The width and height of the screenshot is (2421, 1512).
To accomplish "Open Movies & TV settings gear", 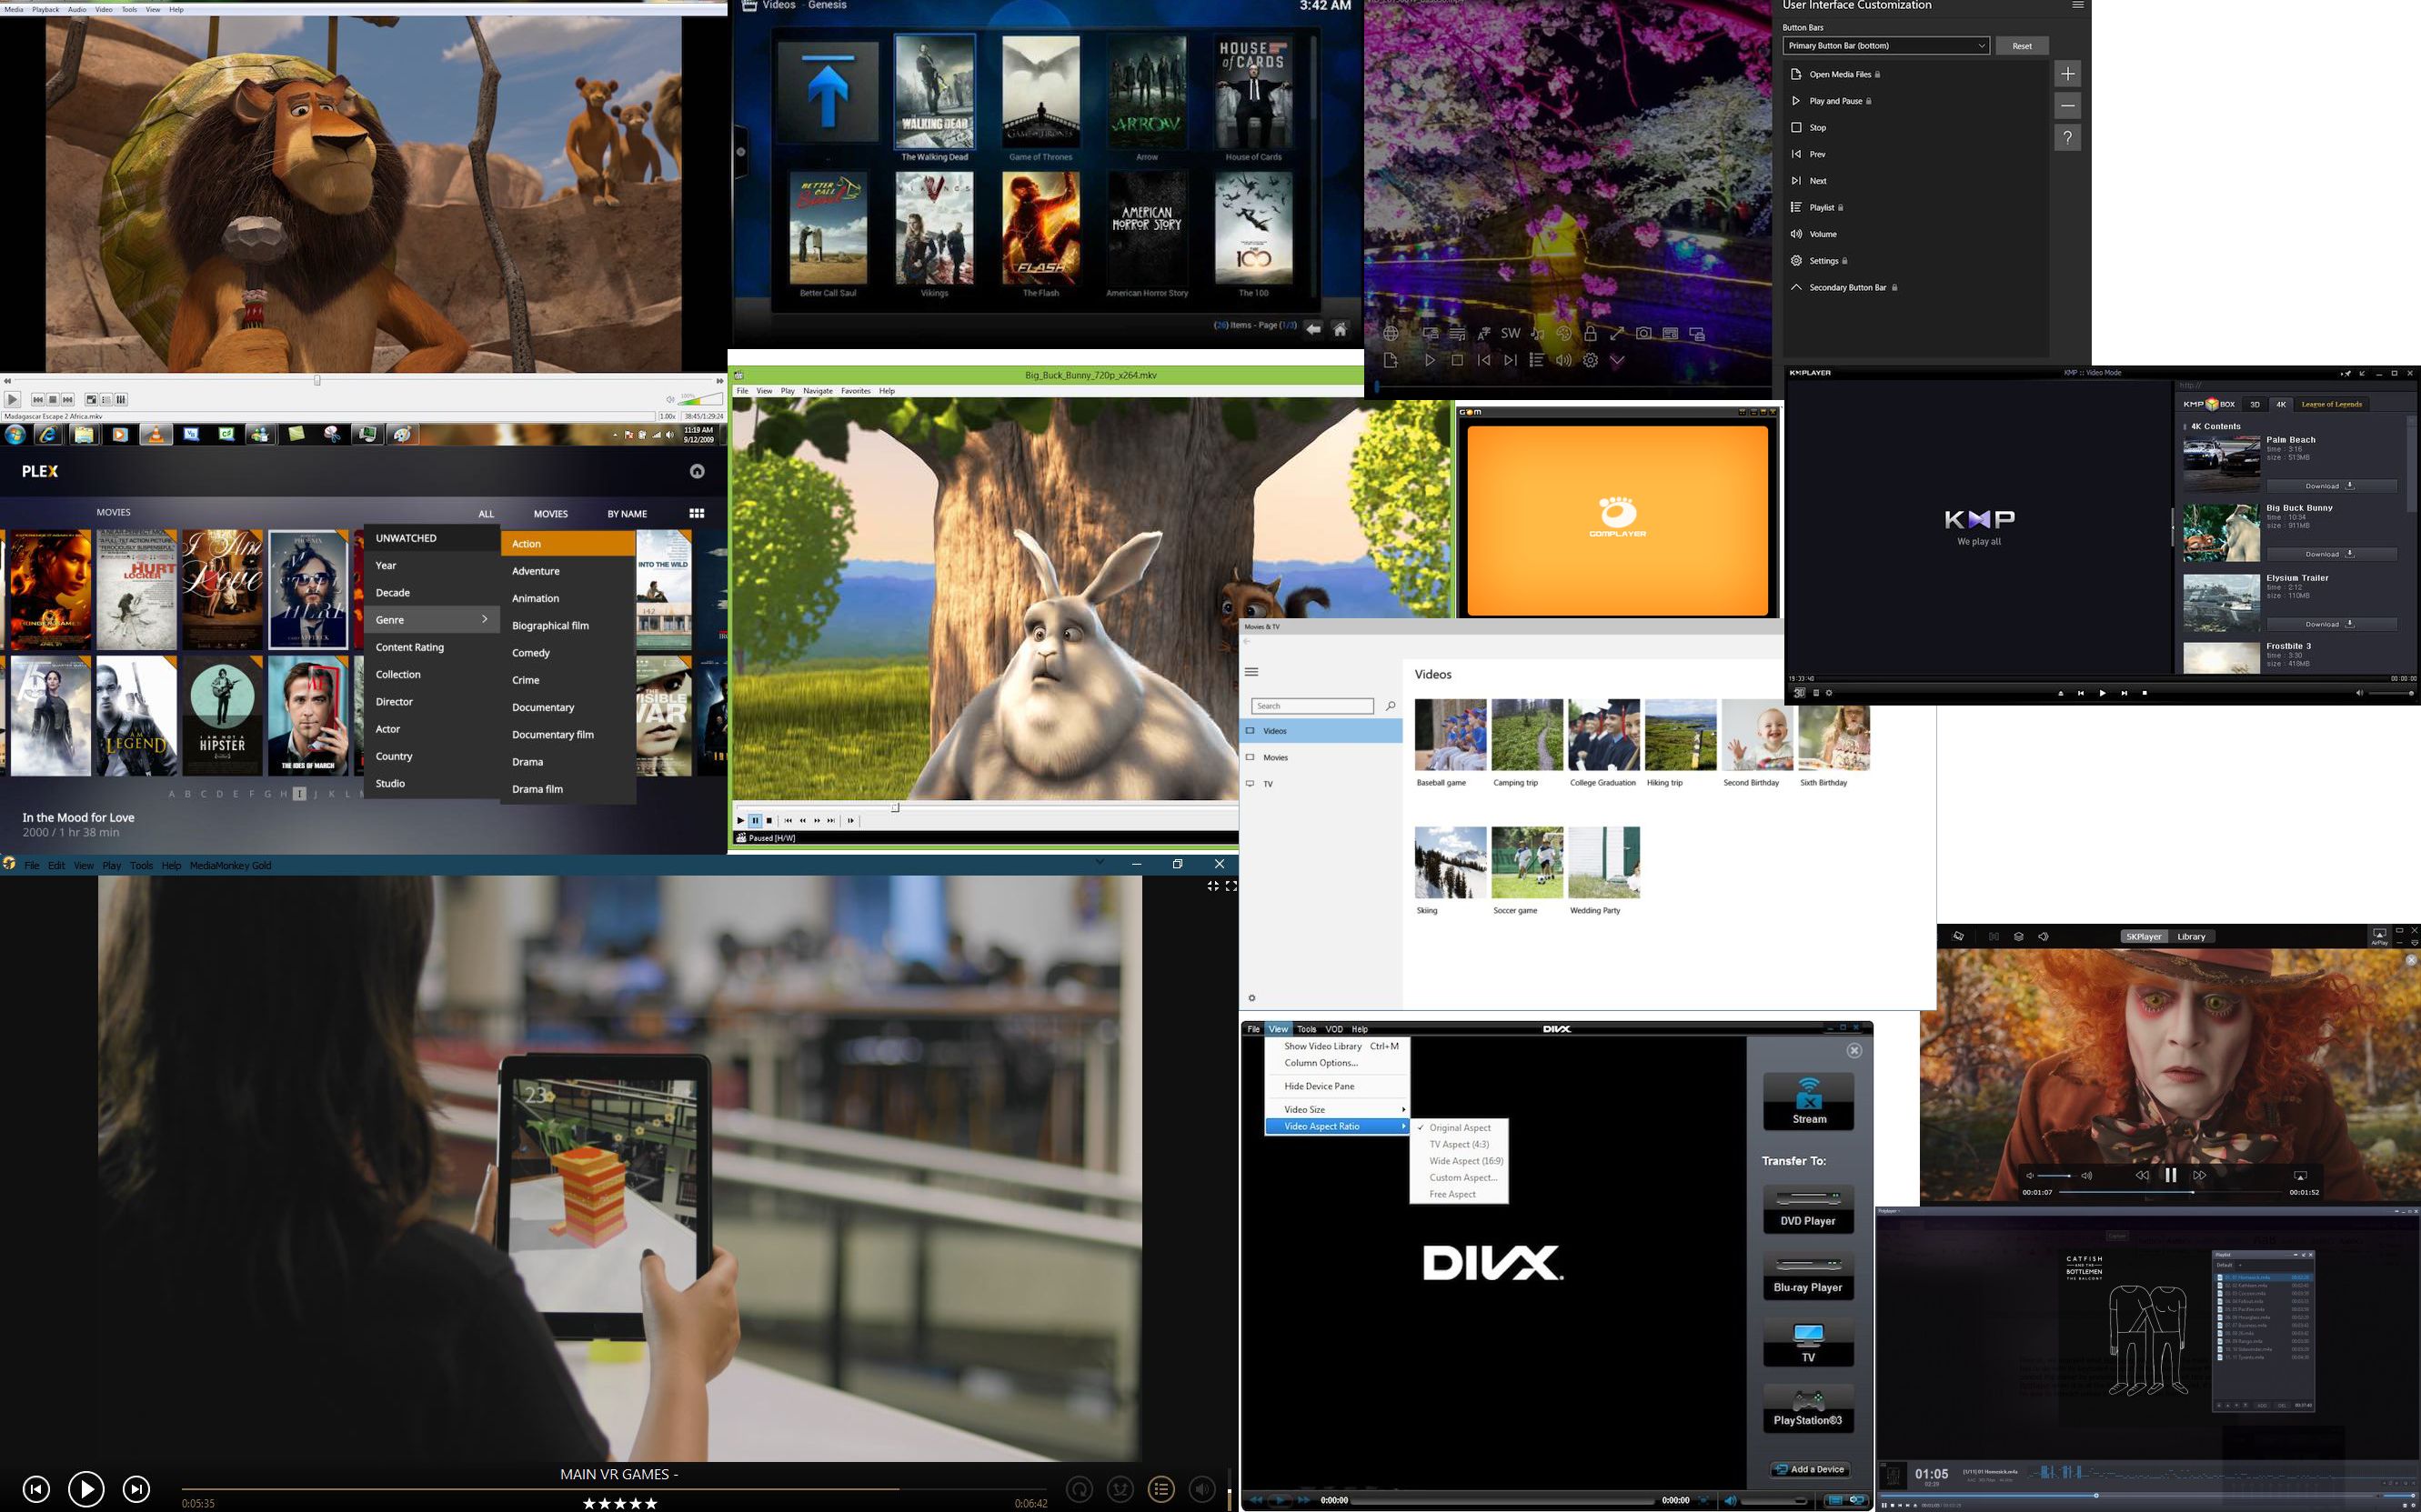I will click(1251, 998).
